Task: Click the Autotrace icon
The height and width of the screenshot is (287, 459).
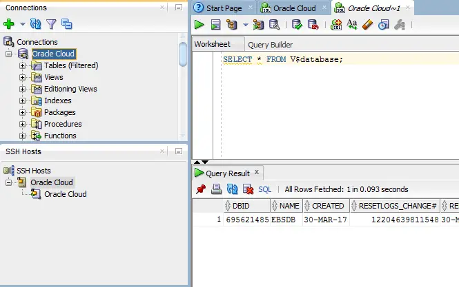Action: click(258, 25)
